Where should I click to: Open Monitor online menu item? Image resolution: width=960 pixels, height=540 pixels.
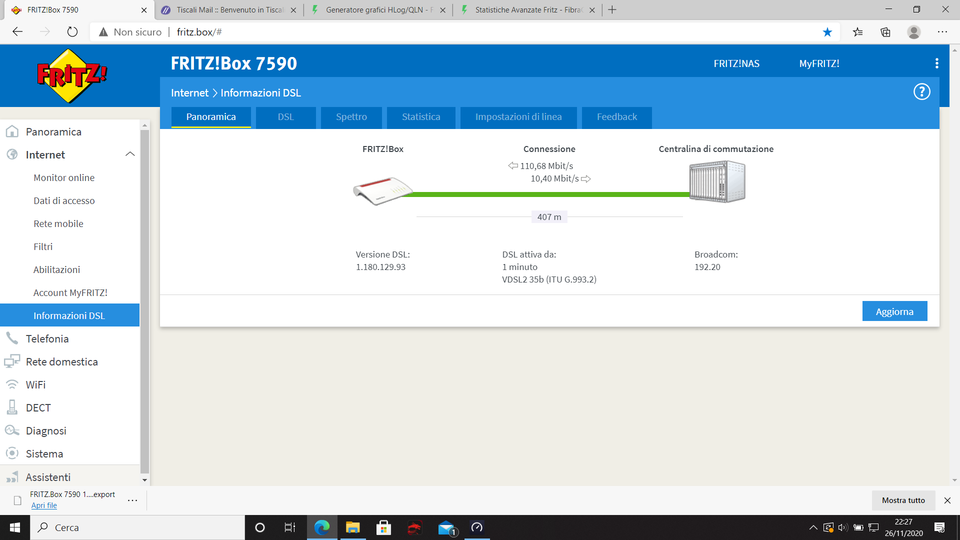pyautogui.click(x=64, y=177)
